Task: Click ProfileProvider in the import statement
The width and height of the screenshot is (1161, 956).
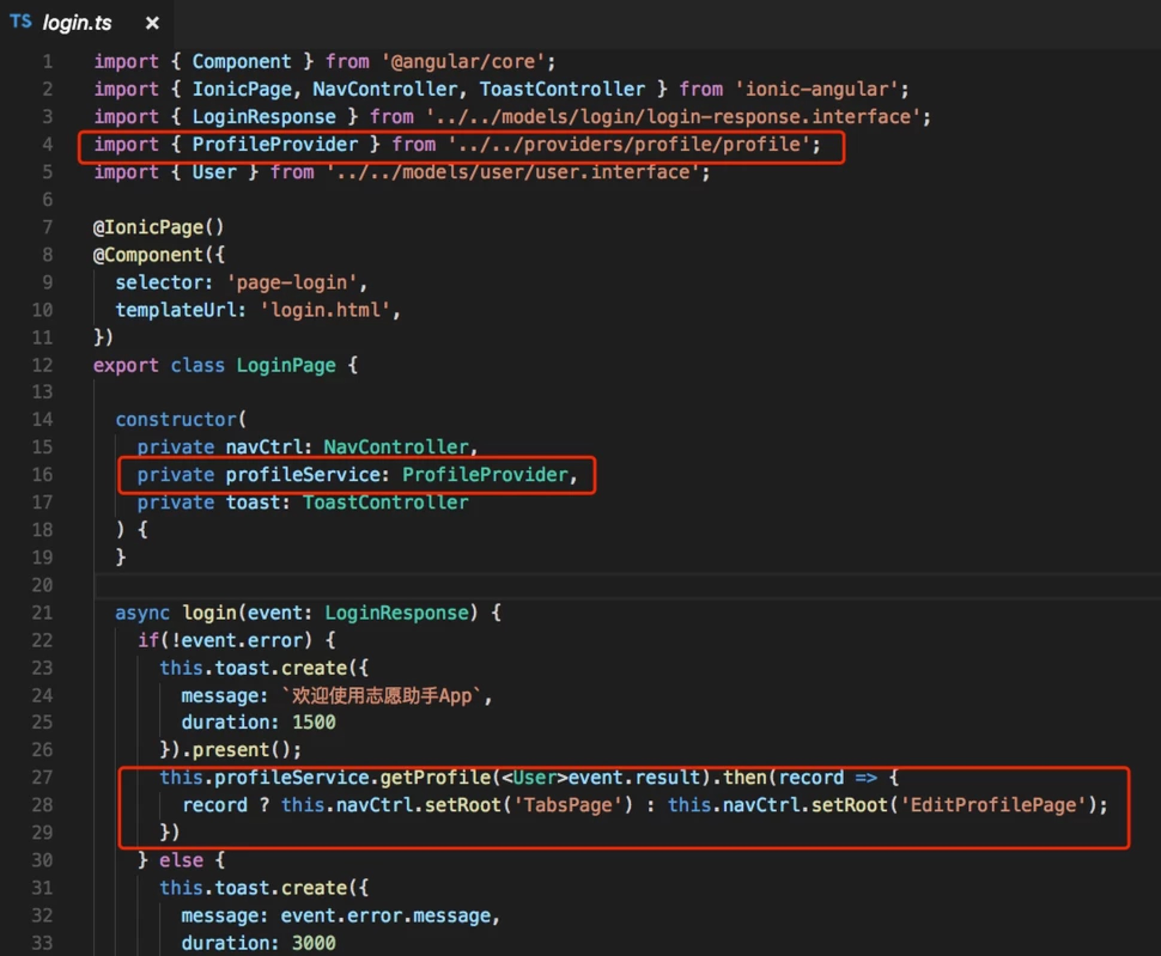Action: pos(275,144)
